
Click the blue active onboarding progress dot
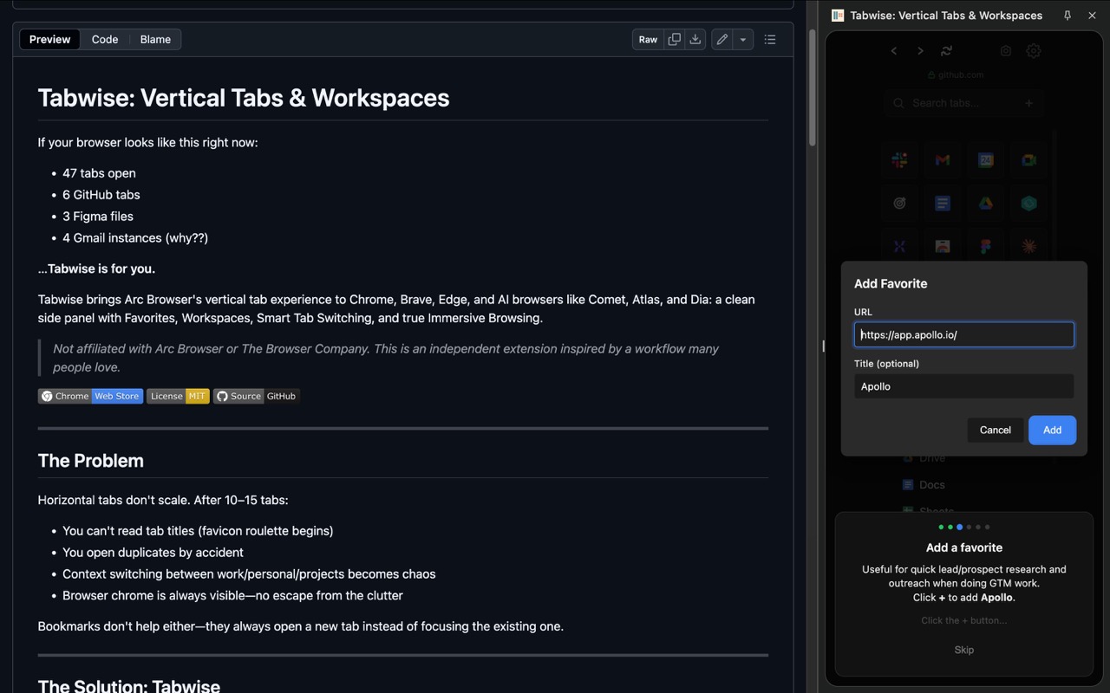(x=959, y=527)
